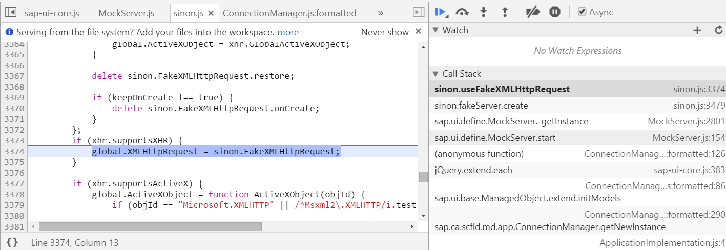Open sap-ui-core.js:383 source location
The image size is (726, 250).
click(690, 170)
